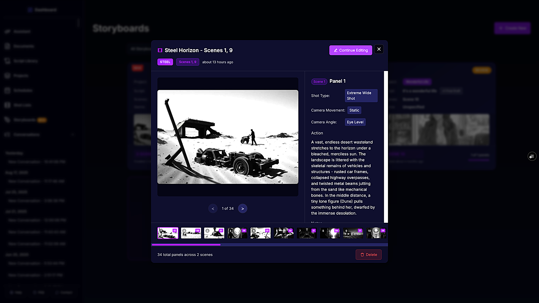Click Continue Editing button

click(351, 50)
